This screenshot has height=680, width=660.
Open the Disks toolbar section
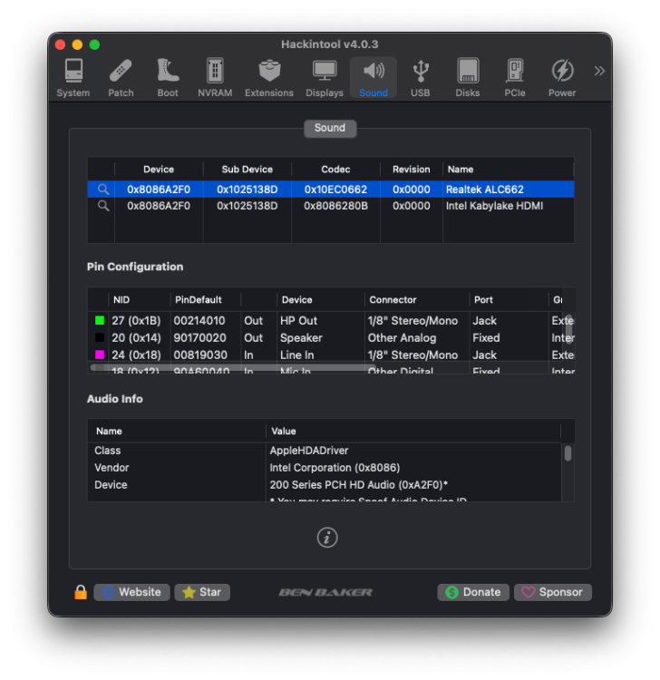coord(468,78)
